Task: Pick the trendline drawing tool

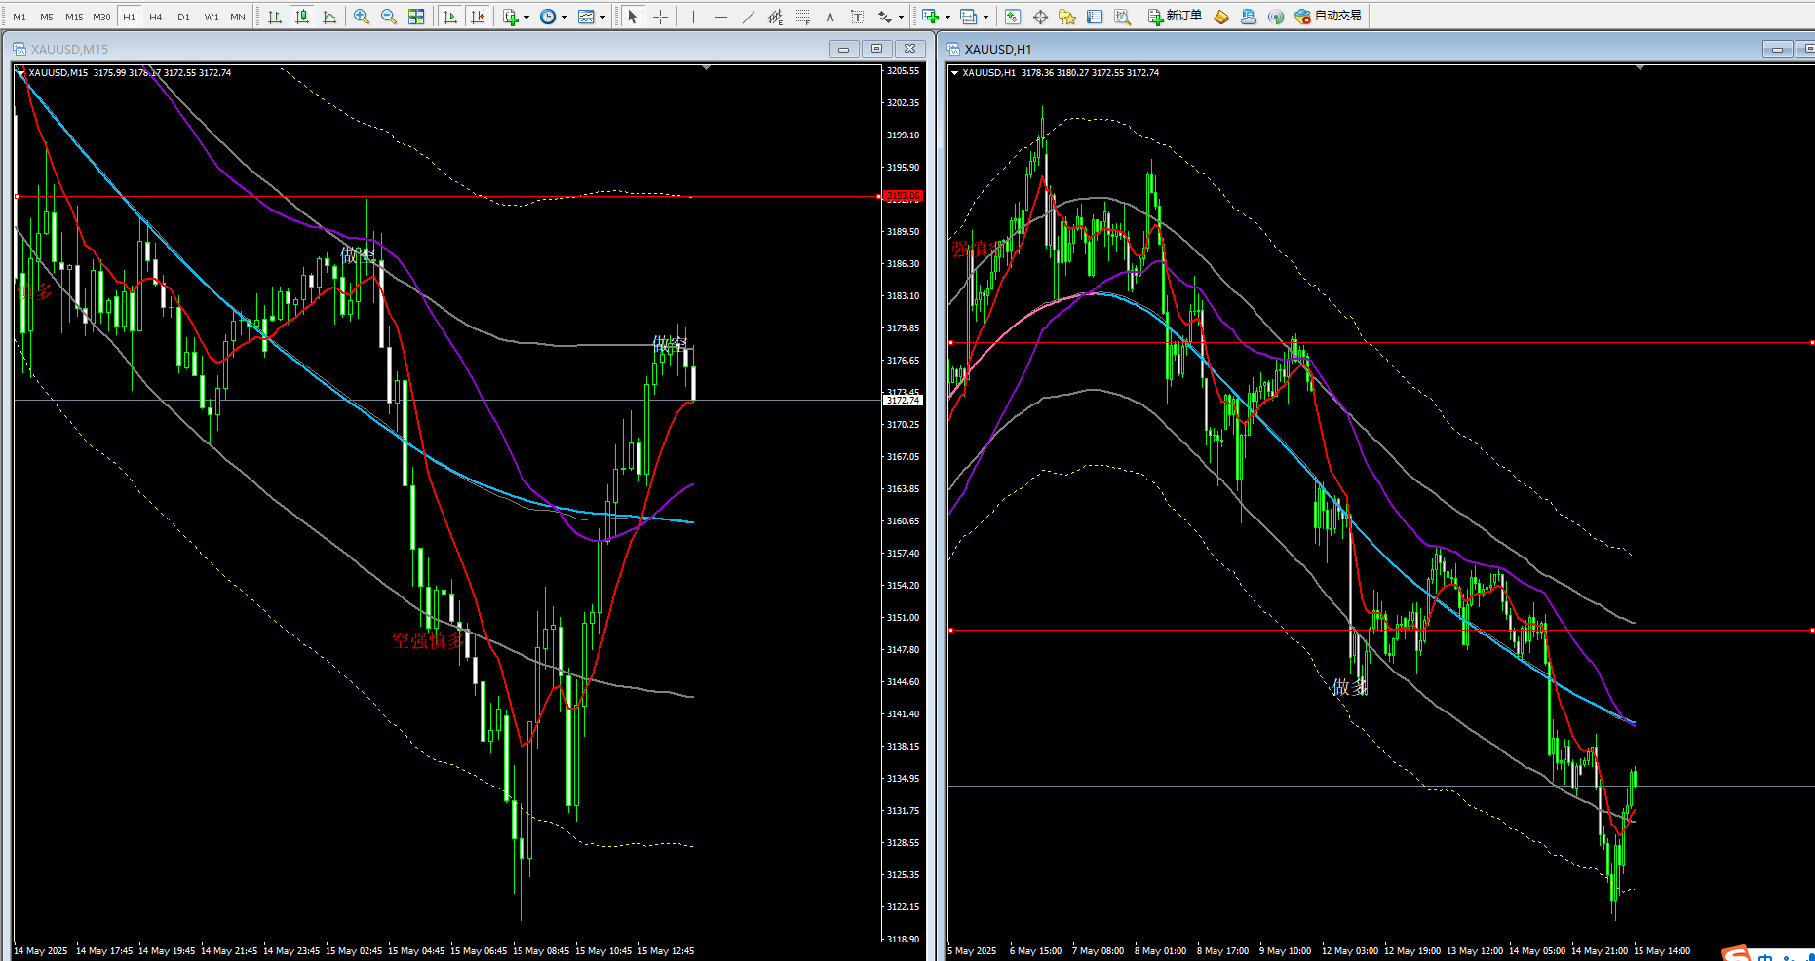Action: click(x=748, y=17)
